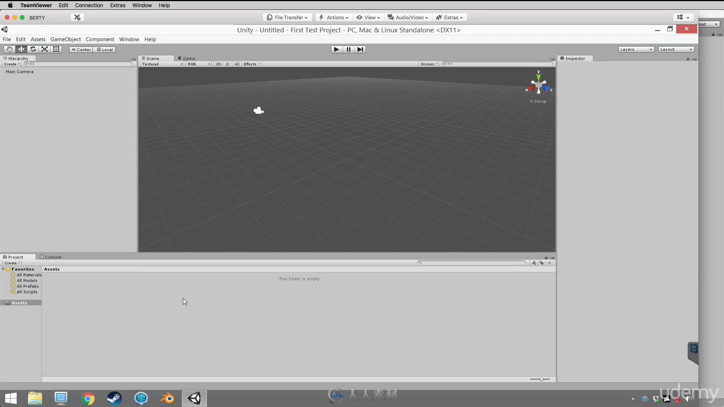Screen dimensions: 724x407
Task: Click the 2D view toggle icon
Action: click(x=218, y=64)
